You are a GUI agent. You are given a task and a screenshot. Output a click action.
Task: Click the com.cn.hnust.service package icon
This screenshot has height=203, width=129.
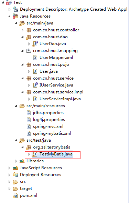(x=29, y=78)
